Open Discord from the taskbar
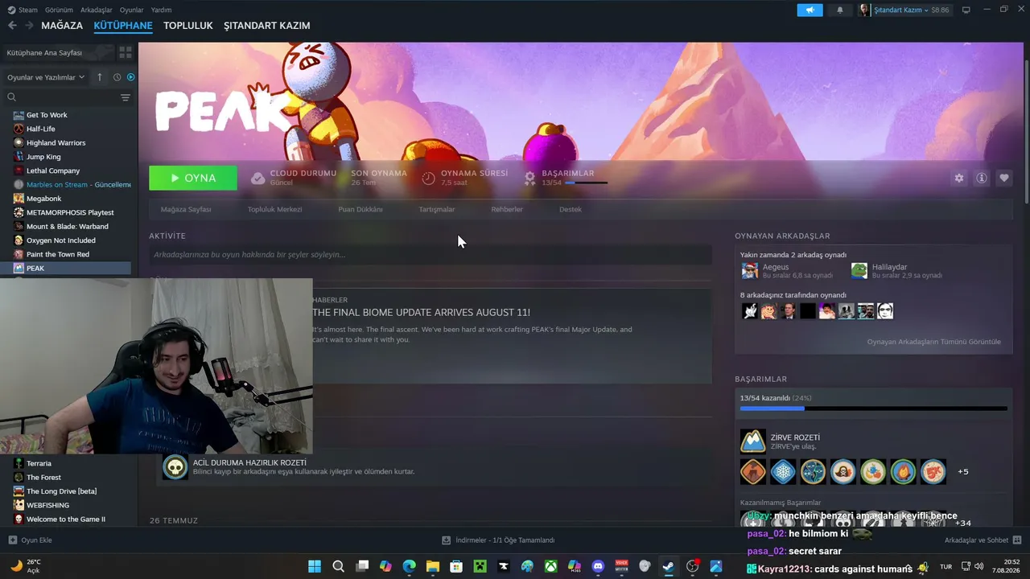1030x579 pixels. tap(598, 566)
